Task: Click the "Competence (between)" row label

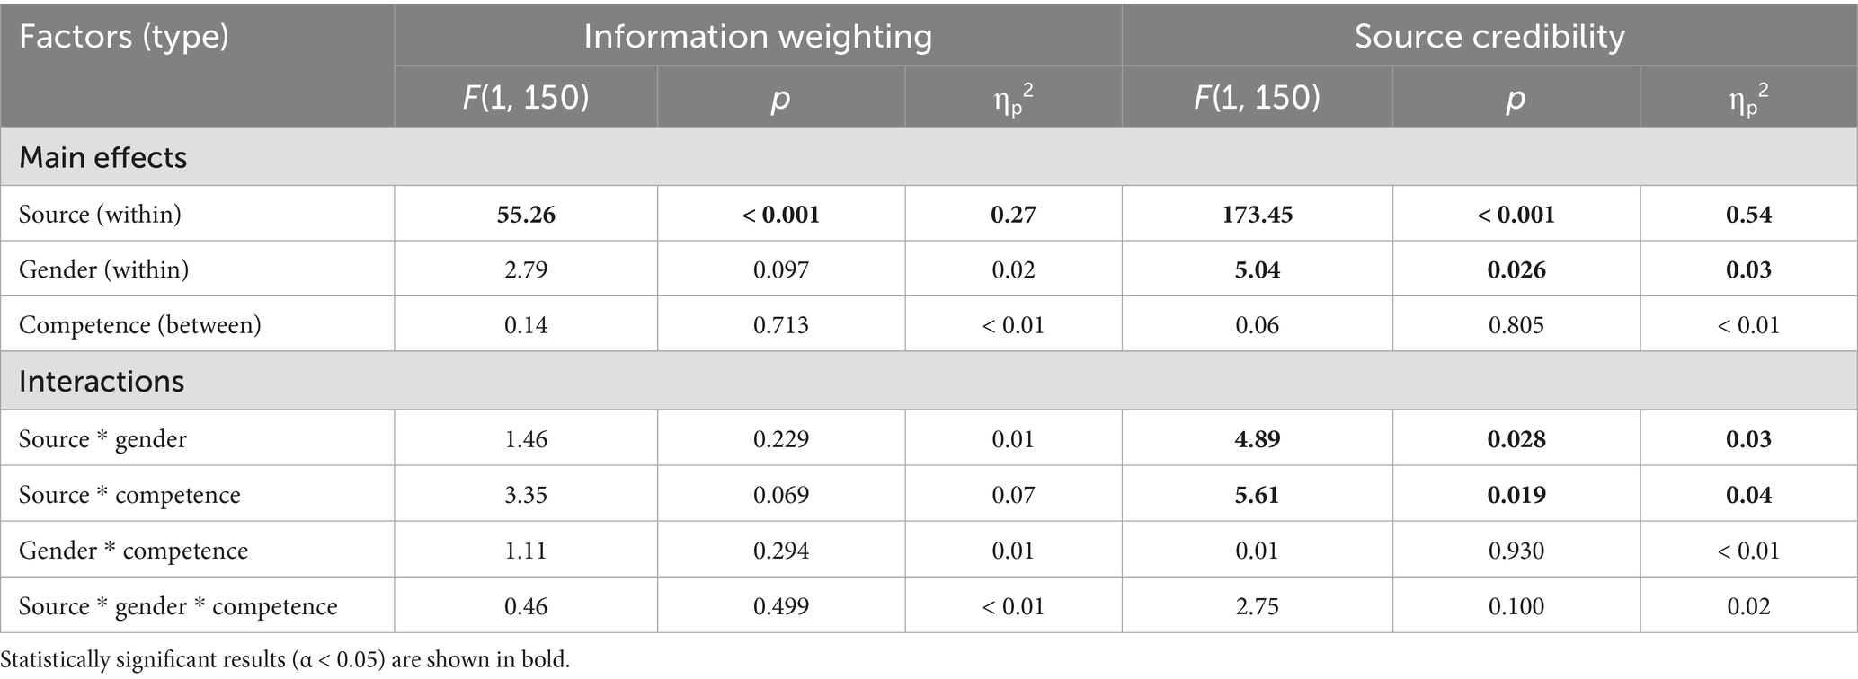Action: (x=140, y=324)
